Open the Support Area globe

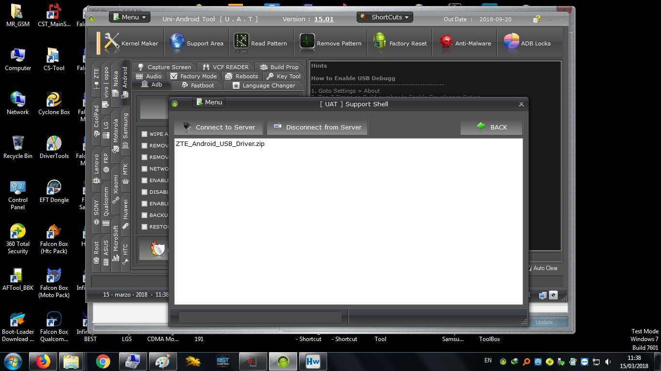(197, 43)
